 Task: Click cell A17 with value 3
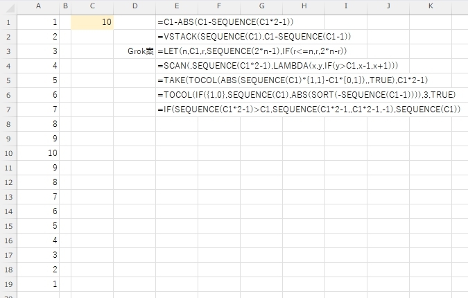(38, 255)
